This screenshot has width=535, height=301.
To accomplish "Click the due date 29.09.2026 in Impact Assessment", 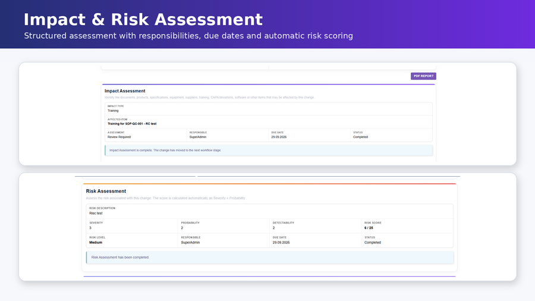I will (279, 137).
